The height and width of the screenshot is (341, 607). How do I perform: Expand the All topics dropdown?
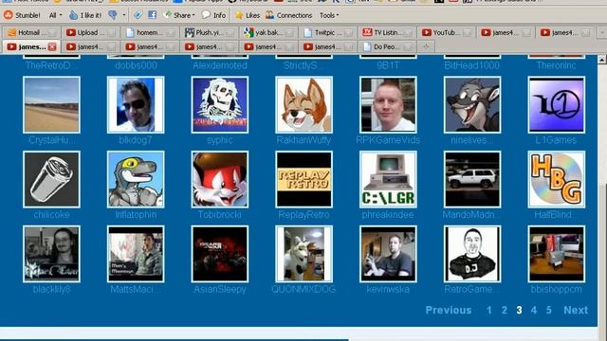point(56,15)
